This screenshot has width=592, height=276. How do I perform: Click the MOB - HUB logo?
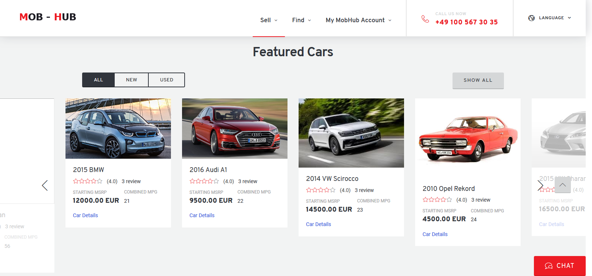tap(48, 17)
